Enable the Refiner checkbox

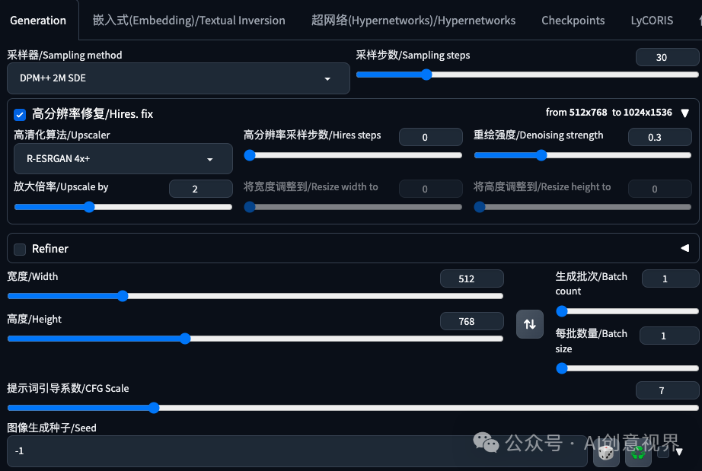click(20, 249)
